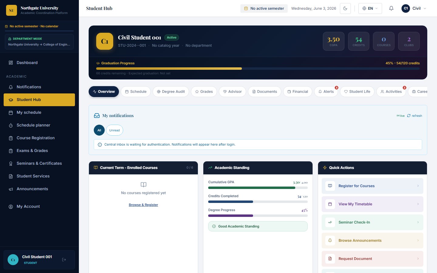Open Dashboard from the sidebar
This screenshot has width=437, height=273.
pos(39,63)
